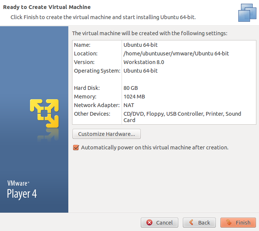The height and width of the screenshot is (231, 259).
Task: Cancel the virtual machine wizard
Action: pos(160,223)
